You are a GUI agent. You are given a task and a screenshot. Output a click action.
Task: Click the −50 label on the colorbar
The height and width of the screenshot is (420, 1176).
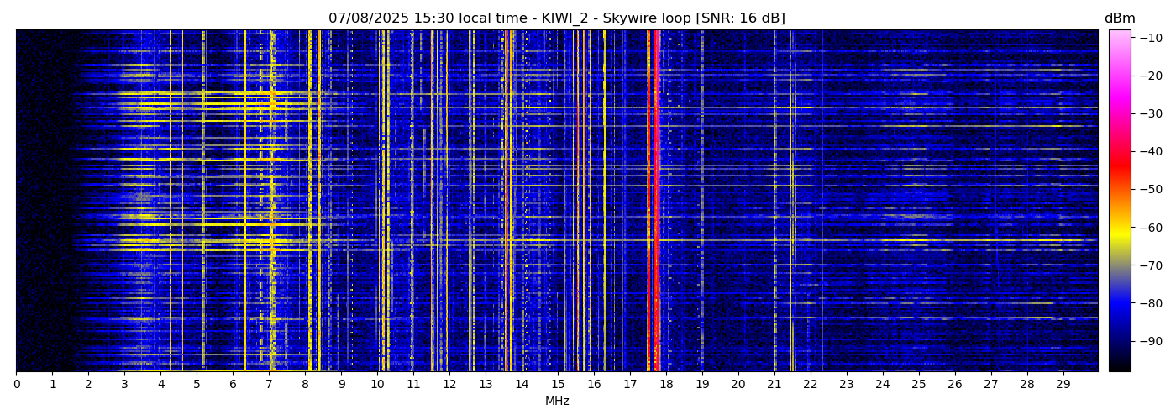(x=1150, y=190)
